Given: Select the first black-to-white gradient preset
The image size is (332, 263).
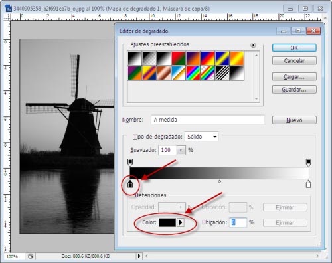Looking at the screenshot, I should pyautogui.click(x=135, y=58).
